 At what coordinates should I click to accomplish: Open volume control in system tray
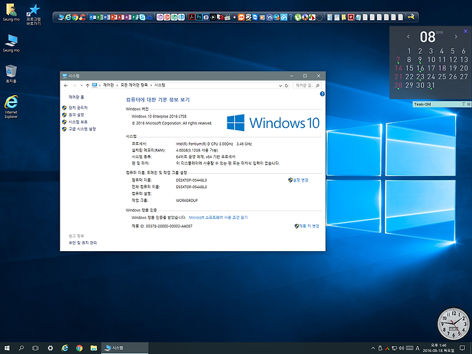tap(401, 348)
